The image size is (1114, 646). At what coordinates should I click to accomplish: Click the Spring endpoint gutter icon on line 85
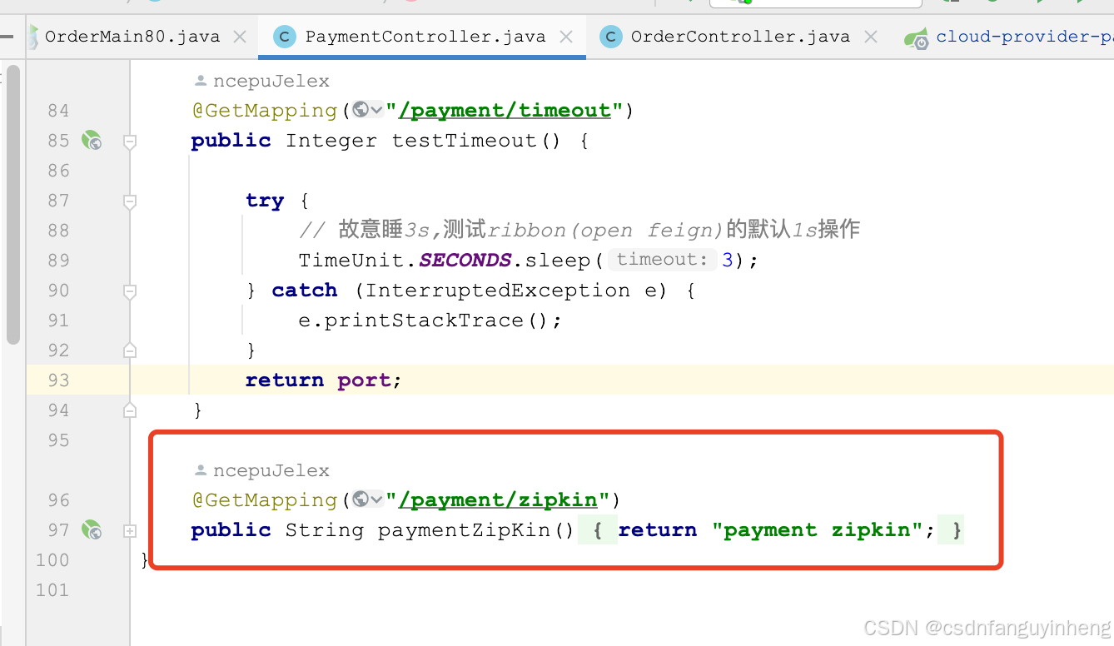pos(92,141)
